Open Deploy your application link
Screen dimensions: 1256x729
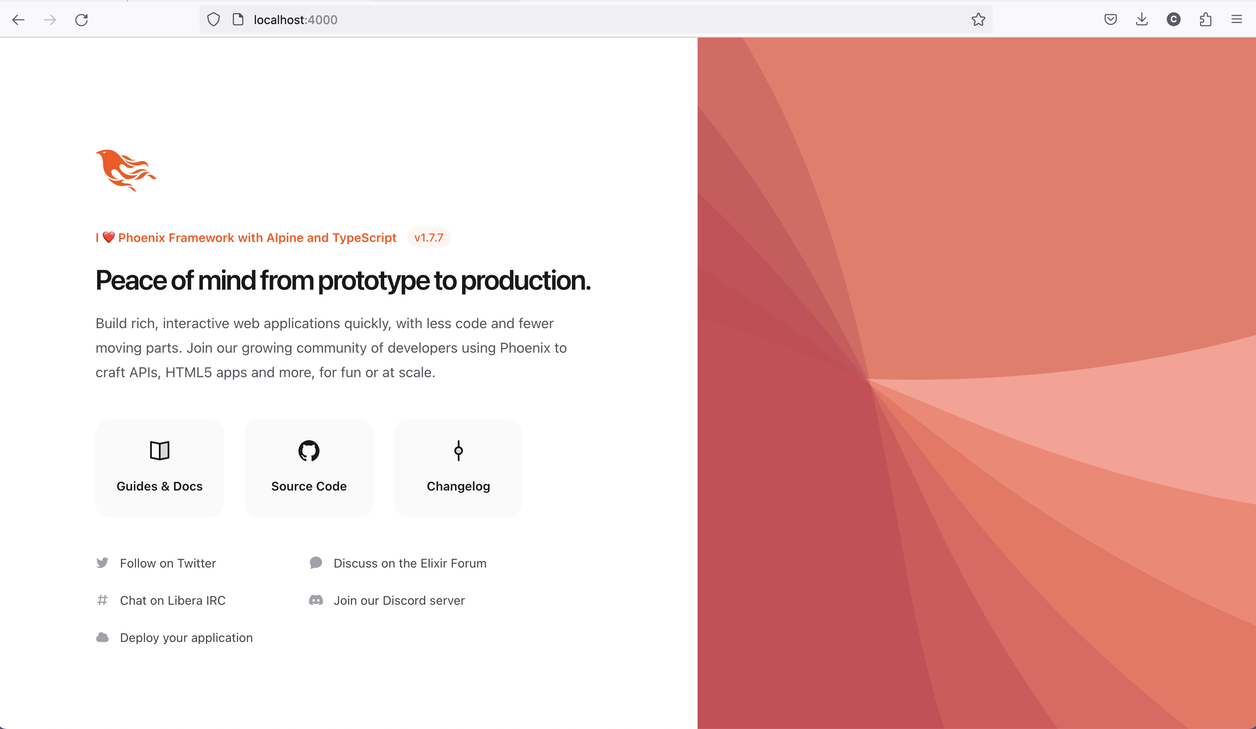186,638
